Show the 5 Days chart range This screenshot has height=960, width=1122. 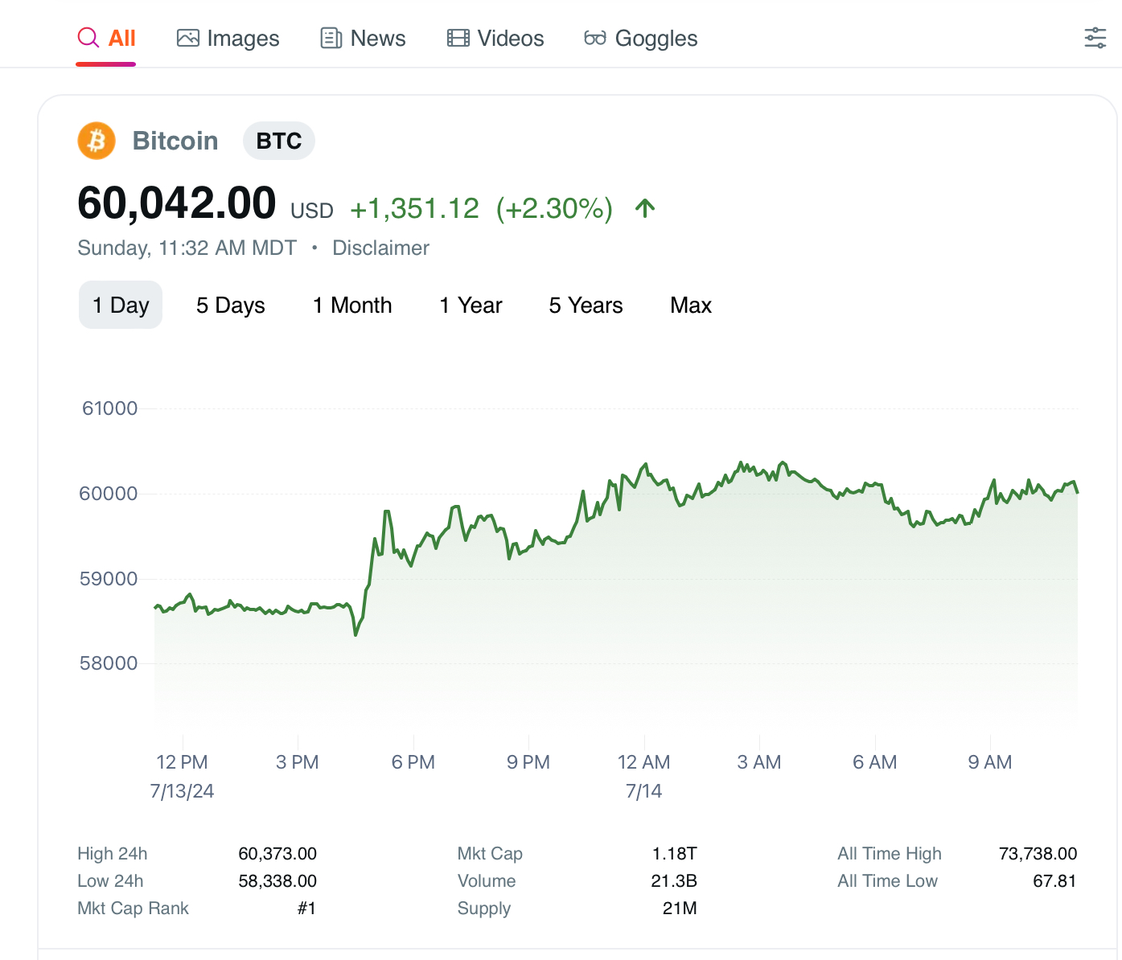point(231,305)
